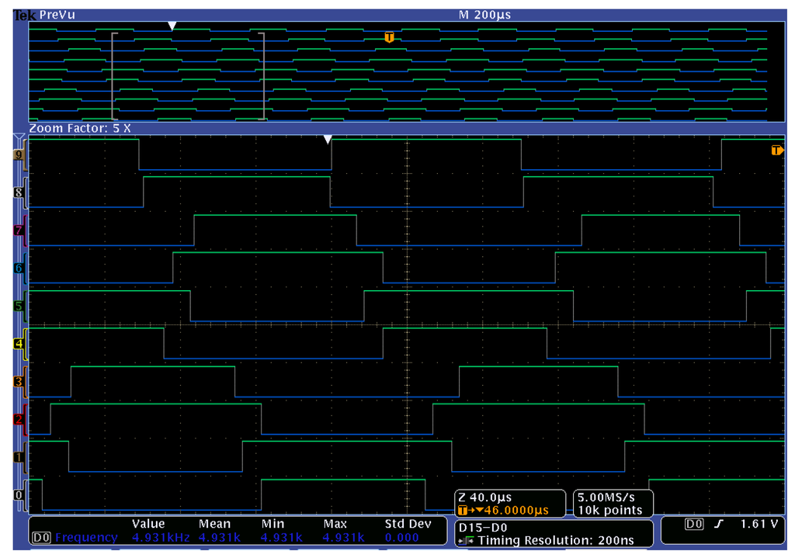Select digital channel D9 badge

(x=18, y=154)
